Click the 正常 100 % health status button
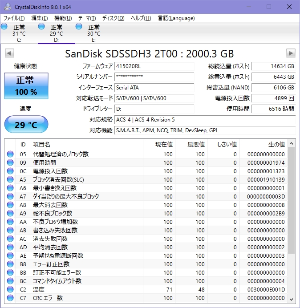 (26, 86)
